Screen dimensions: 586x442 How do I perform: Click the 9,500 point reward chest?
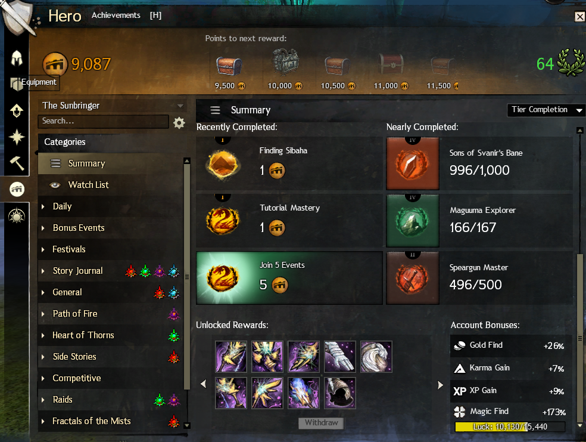pyautogui.click(x=229, y=66)
